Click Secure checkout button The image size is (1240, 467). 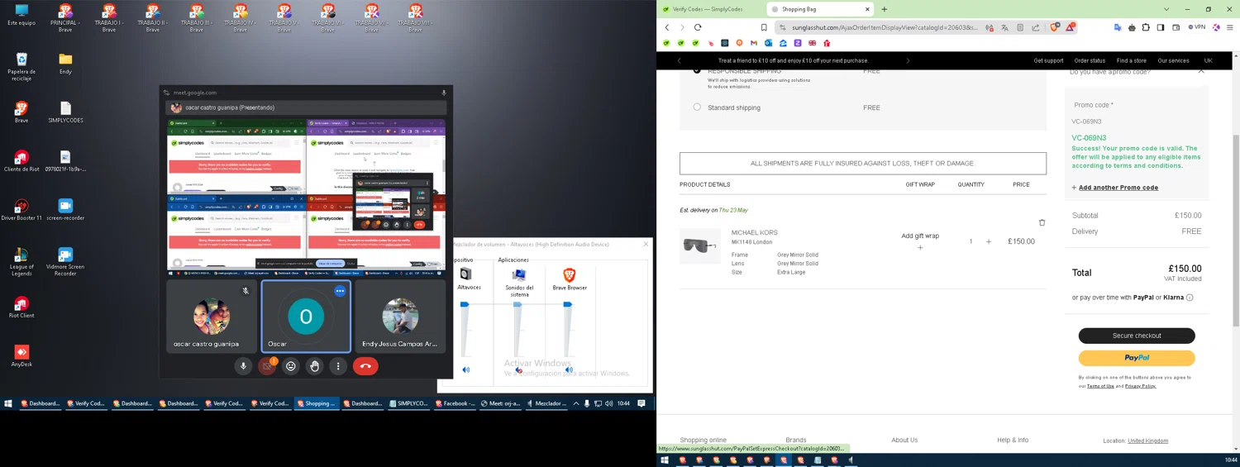pyautogui.click(x=1137, y=336)
